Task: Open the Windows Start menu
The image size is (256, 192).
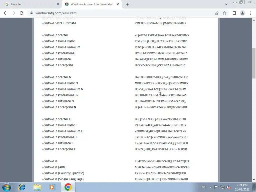Action: pos(7,187)
